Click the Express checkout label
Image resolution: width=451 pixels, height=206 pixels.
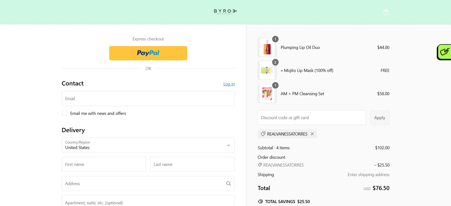148,39
